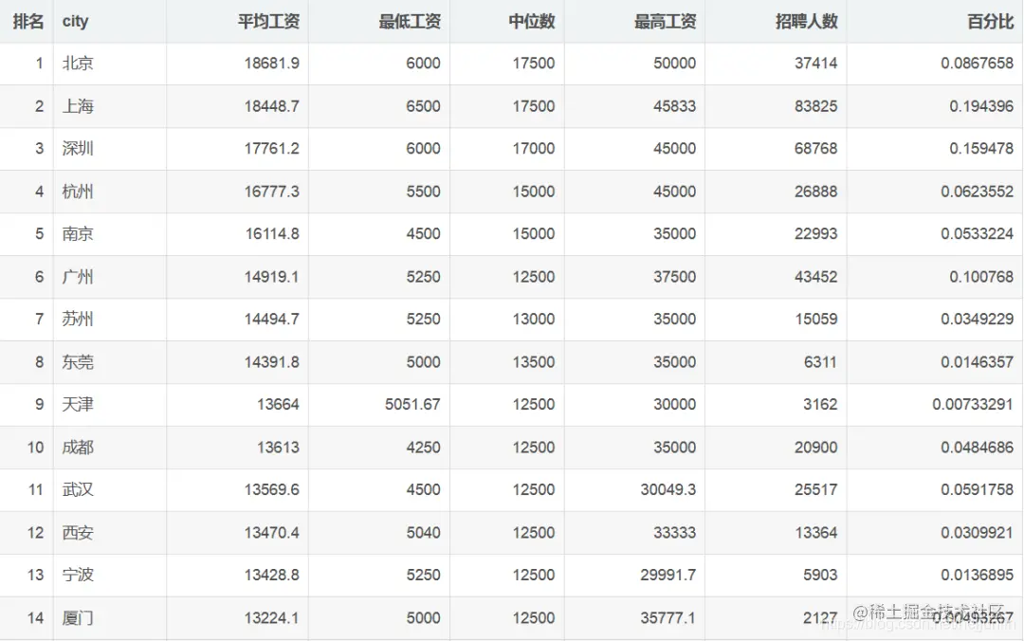This screenshot has height=641, width=1024.
Task: Click average salary value 14391.8
Action: 272,362
